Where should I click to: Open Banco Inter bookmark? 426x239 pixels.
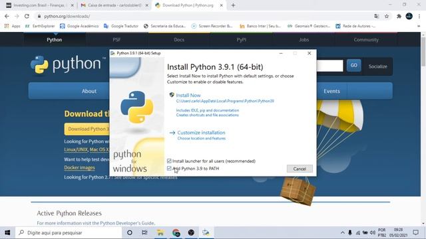260,26
